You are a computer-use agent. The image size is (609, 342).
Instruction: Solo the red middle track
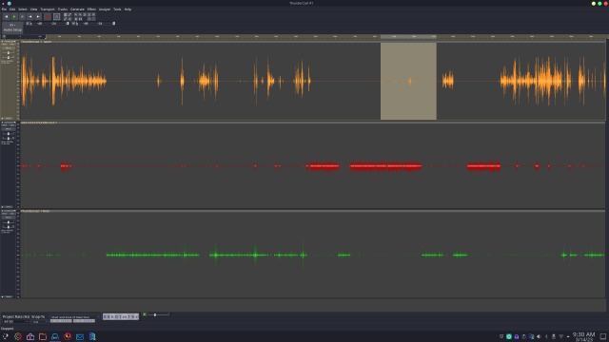(x=12, y=125)
